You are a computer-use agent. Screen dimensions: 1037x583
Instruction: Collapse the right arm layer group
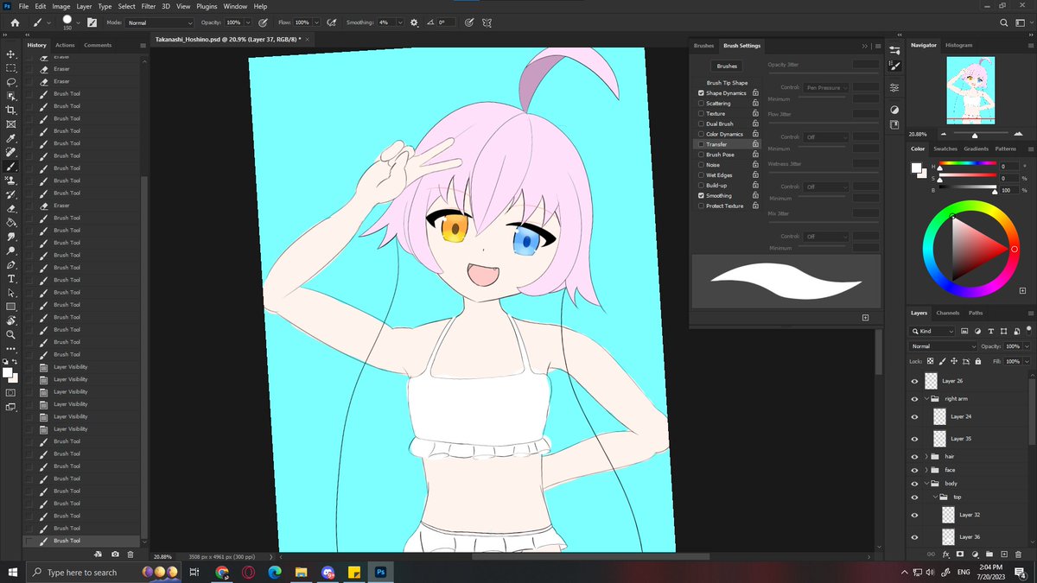(926, 399)
